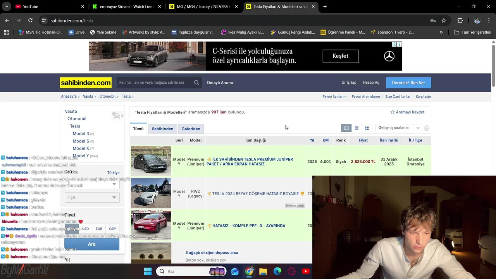The width and height of the screenshot is (496, 279).
Task: Open the red Tesla listing thumbnail
Action: click(151, 225)
